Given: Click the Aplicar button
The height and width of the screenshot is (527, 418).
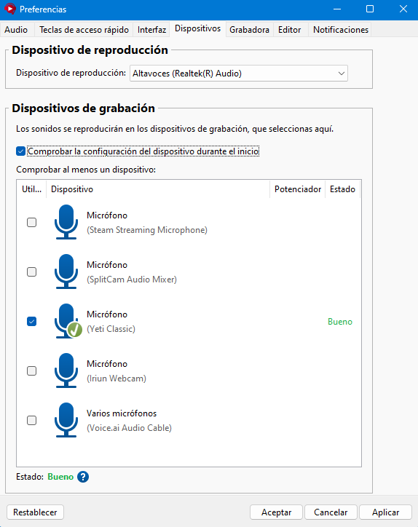Looking at the screenshot, I should tap(385, 512).
